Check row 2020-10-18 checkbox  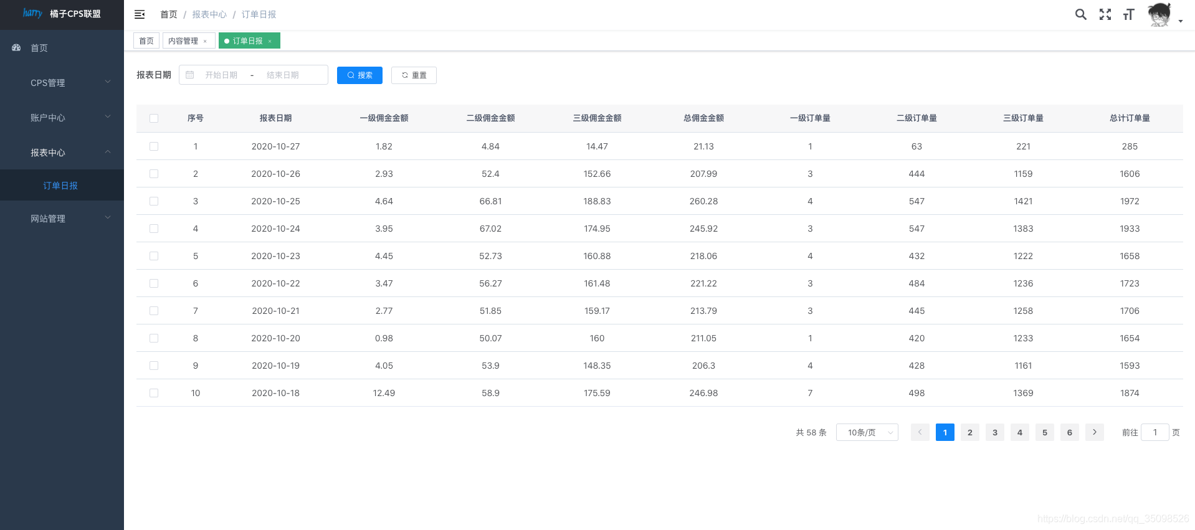[x=154, y=393]
